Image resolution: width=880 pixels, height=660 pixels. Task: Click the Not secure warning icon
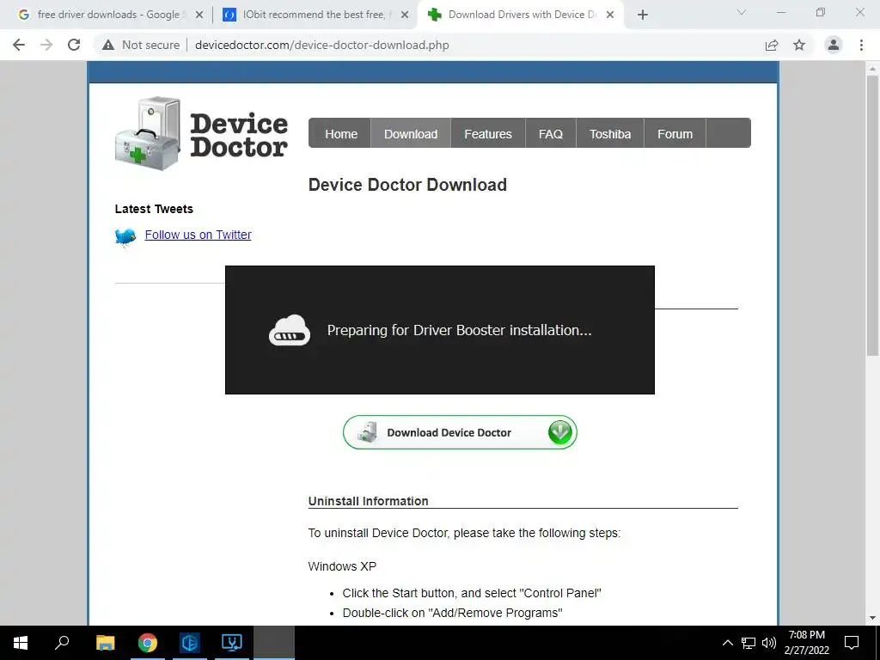108,45
